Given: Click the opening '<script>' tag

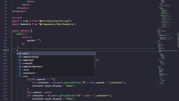Looking at the screenshot, I should (x=17, y=18).
